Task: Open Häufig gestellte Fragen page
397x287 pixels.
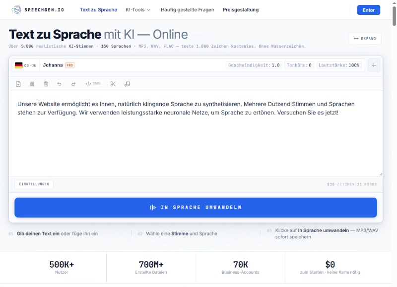Action: tap(188, 10)
